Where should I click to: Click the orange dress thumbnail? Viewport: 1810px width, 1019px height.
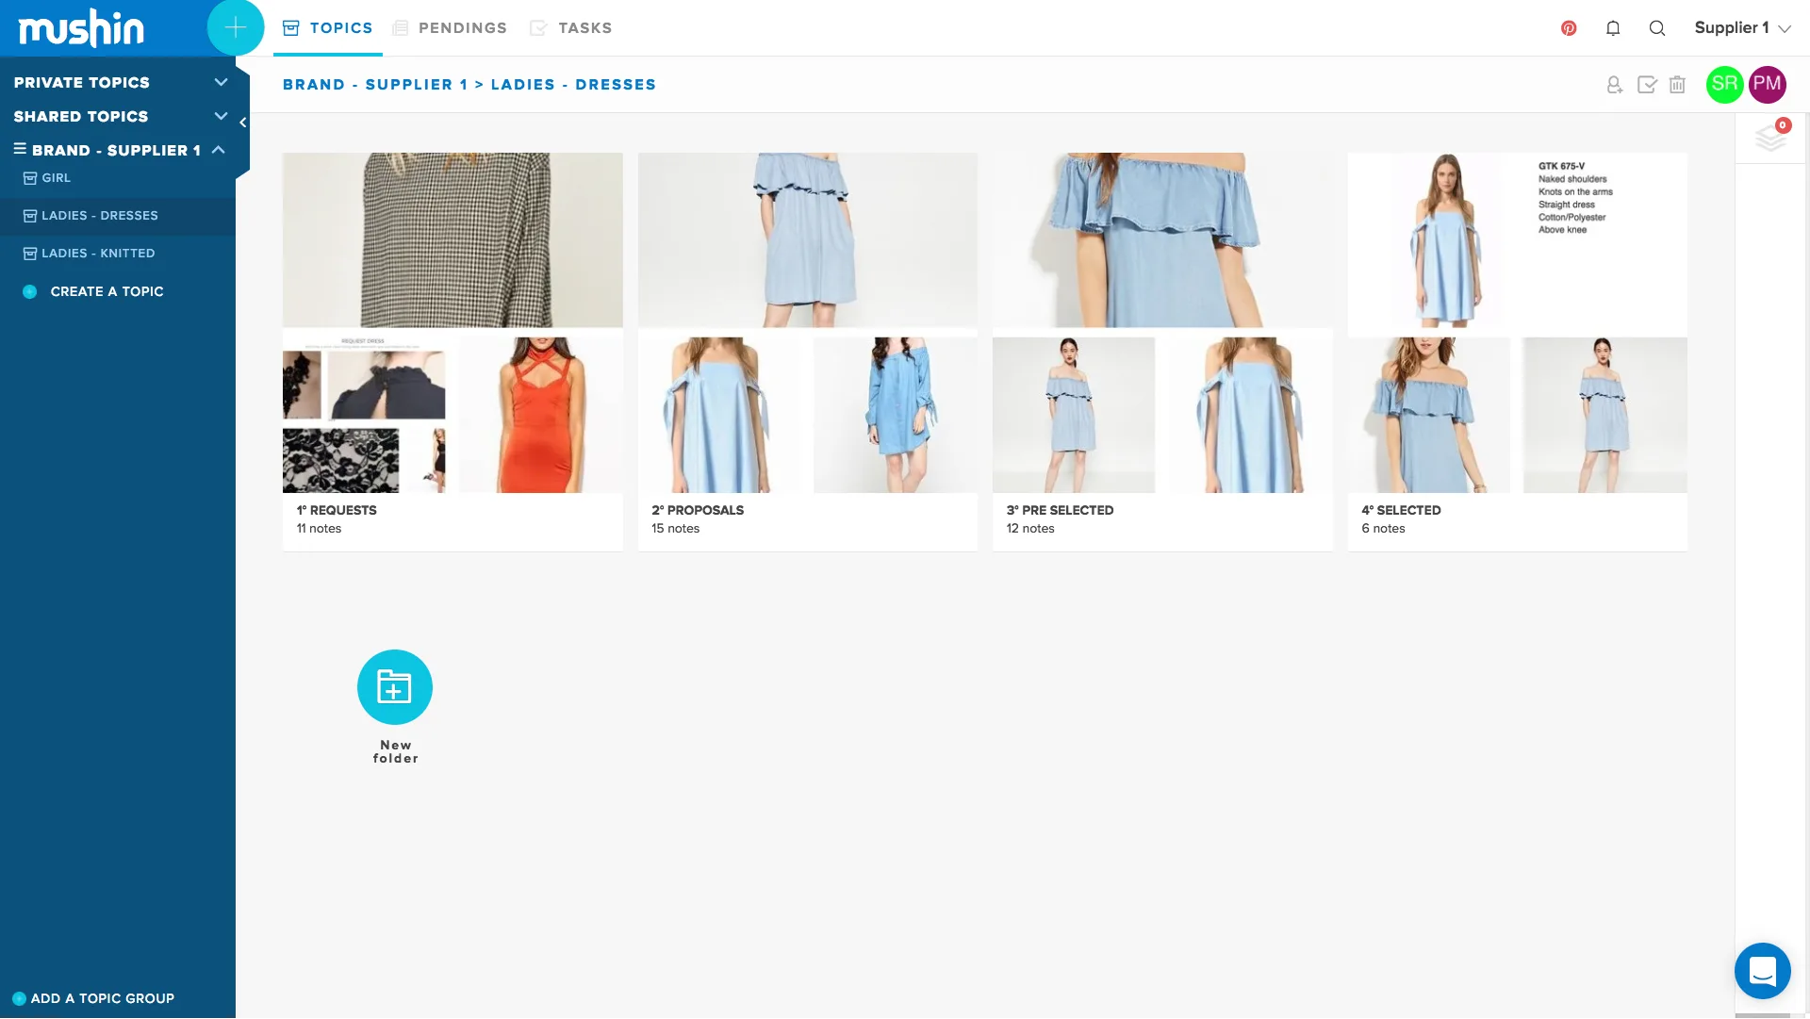pyautogui.click(x=541, y=415)
